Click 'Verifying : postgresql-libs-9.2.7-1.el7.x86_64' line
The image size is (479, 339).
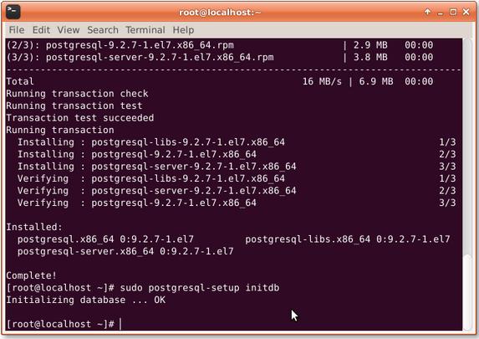click(151, 178)
